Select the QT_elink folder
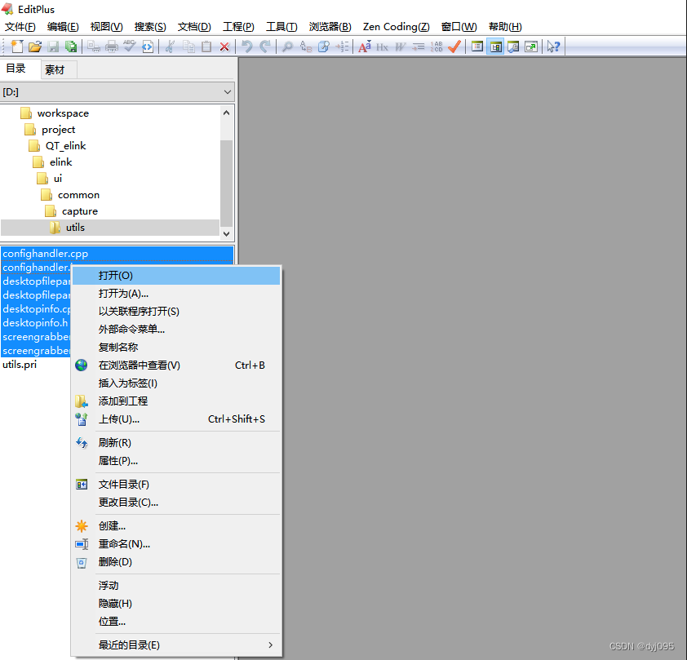This screenshot has height=660, width=687. click(x=66, y=146)
